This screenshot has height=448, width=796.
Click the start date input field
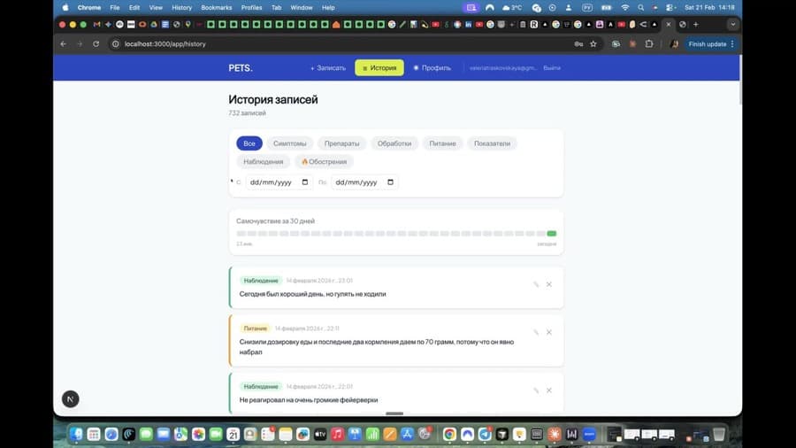(x=279, y=182)
